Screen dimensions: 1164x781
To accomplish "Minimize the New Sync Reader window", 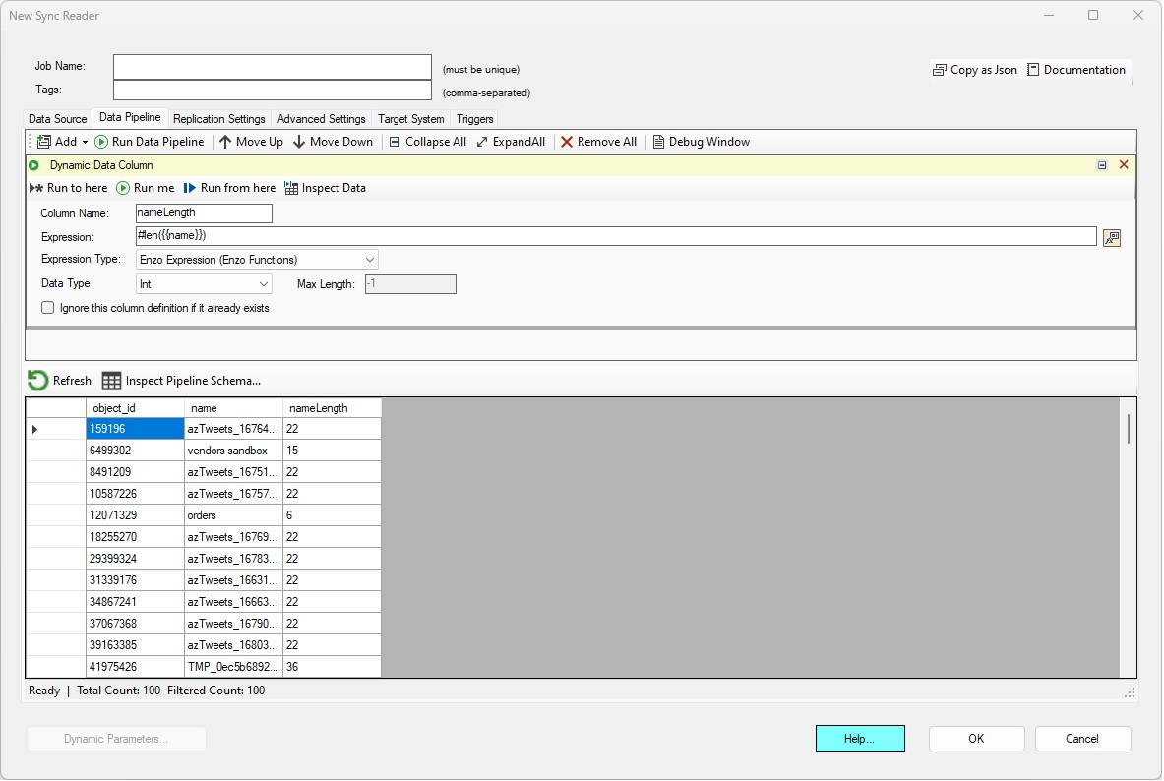I will tap(1049, 15).
